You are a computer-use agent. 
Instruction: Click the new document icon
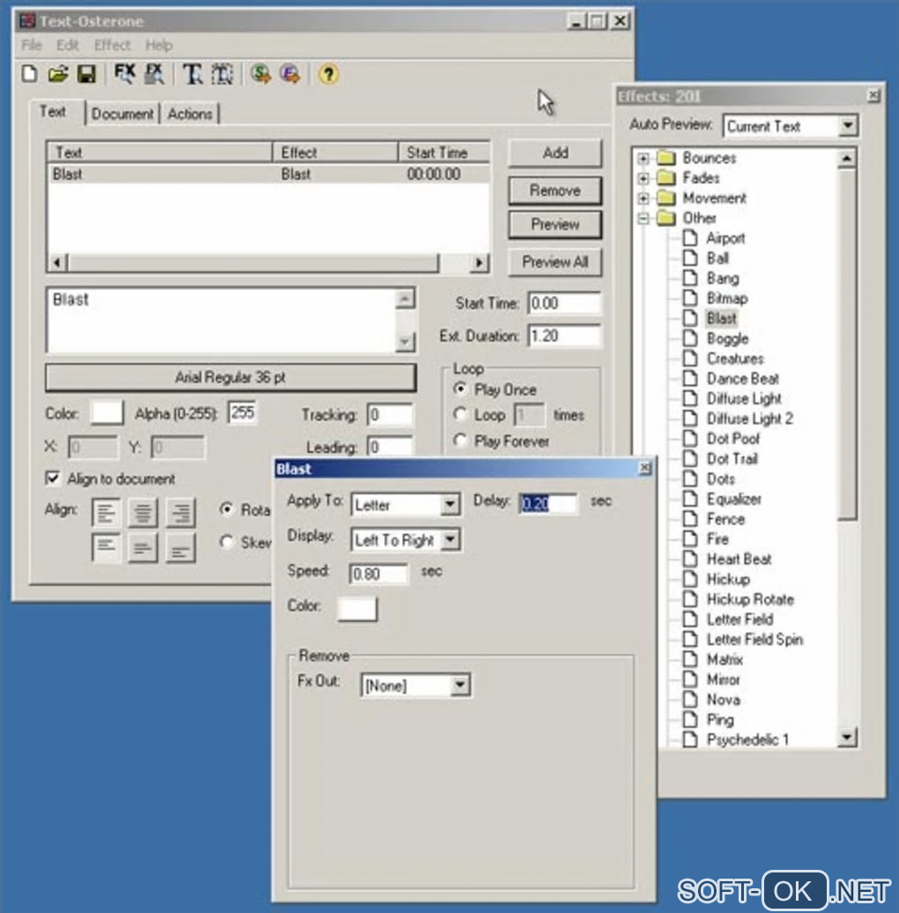pos(29,74)
